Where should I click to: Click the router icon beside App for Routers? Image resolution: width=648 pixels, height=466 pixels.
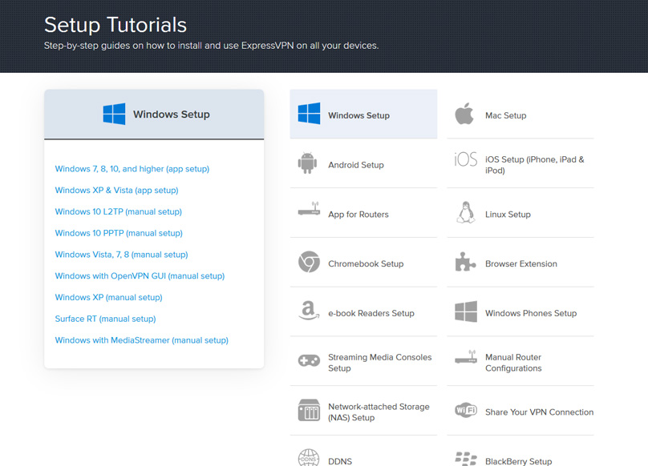309,209
